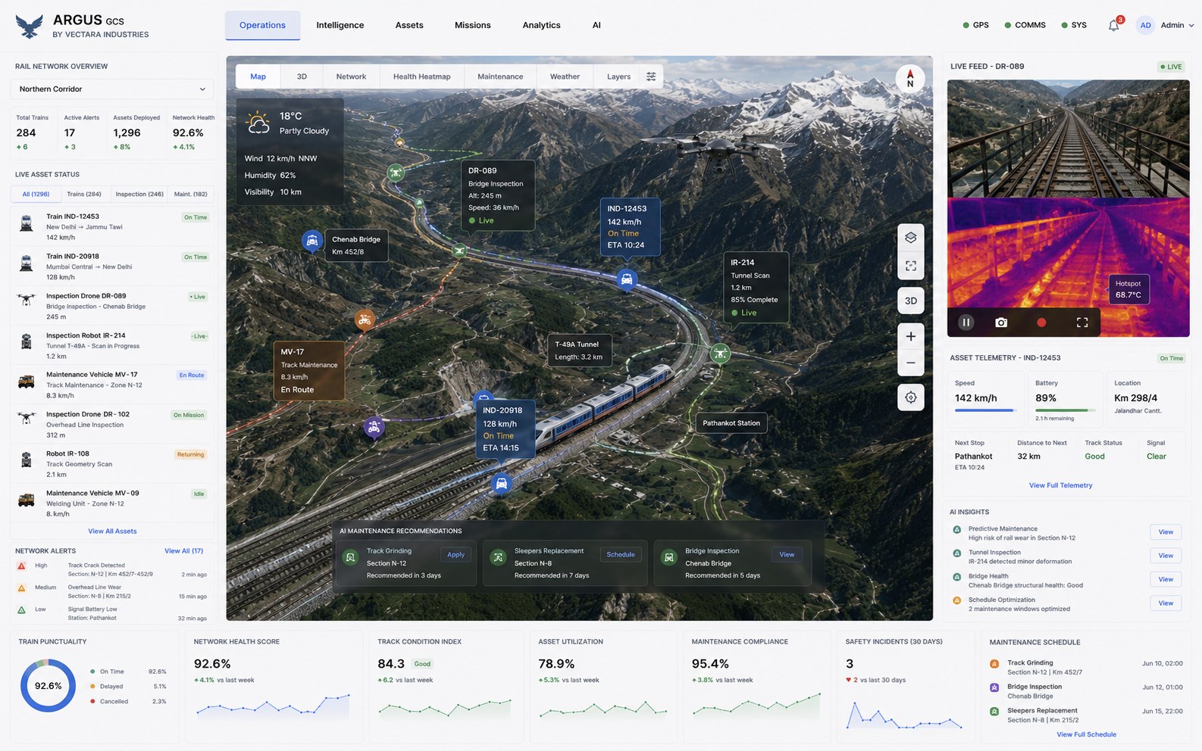Click the map fullscreen frame icon

pyautogui.click(x=911, y=266)
